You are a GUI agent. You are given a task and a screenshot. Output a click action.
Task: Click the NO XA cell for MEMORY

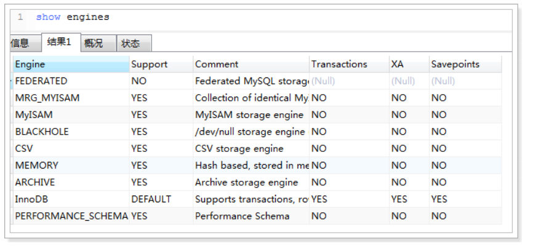[409, 165]
